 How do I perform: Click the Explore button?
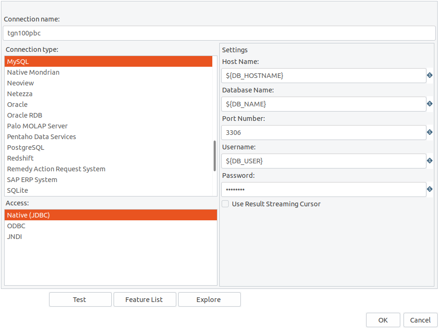[x=209, y=300]
